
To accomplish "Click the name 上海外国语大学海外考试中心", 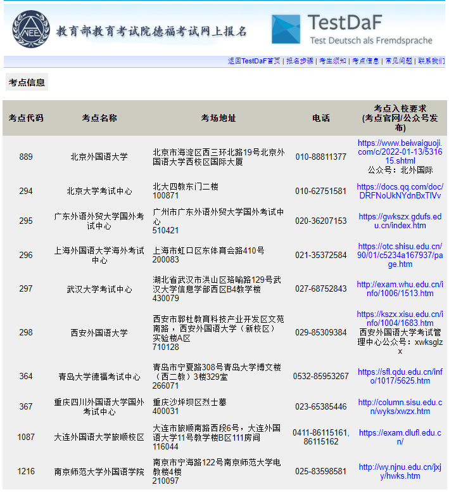I will click(99, 255).
